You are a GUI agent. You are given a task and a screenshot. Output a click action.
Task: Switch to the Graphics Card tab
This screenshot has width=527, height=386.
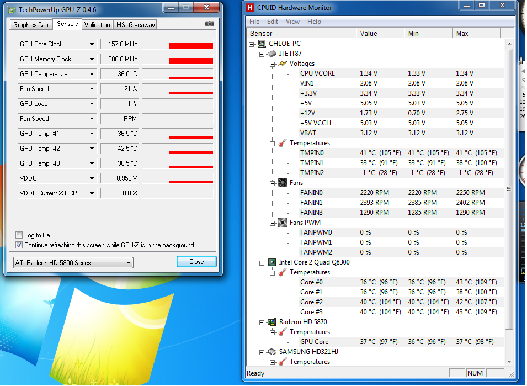[32, 25]
